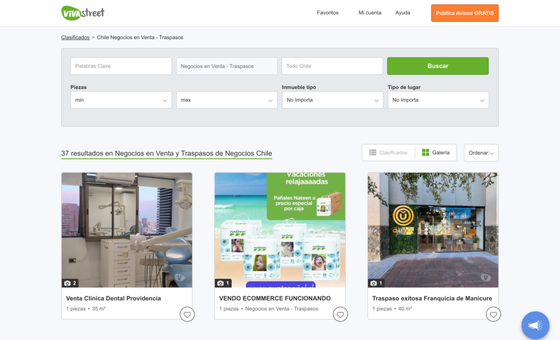
Task: Click the Publica Avisos GRATIS button
Action: (x=464, y=13)
